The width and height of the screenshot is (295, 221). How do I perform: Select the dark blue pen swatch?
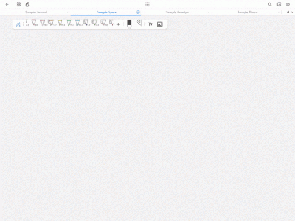click(x=86, y=23)
